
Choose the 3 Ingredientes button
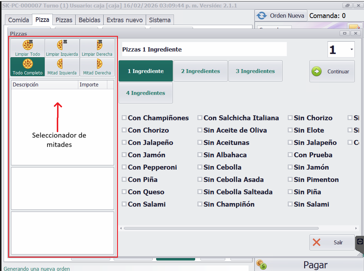pos(255,71)
